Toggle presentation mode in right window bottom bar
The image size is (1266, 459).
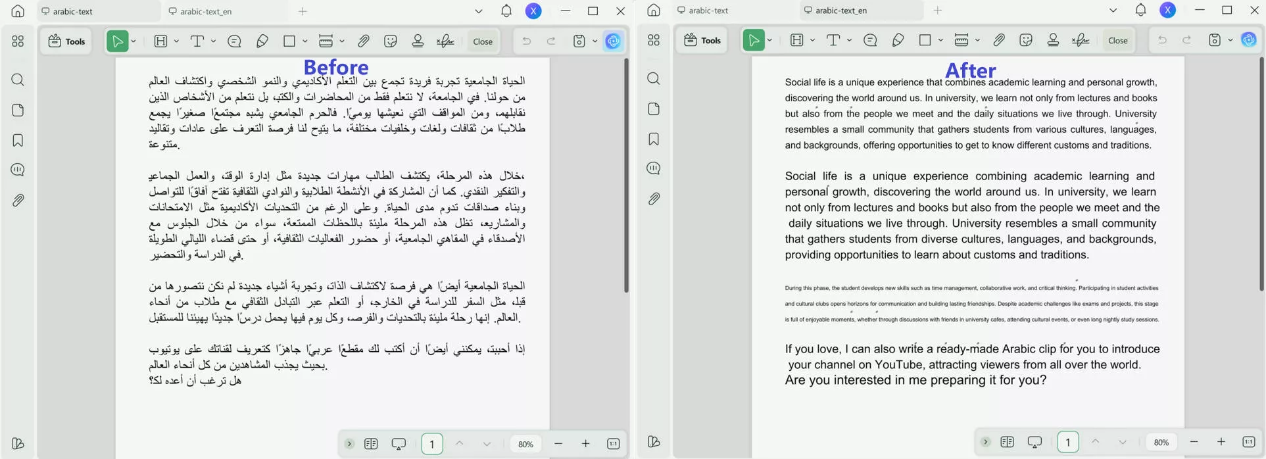(1035, 442)
